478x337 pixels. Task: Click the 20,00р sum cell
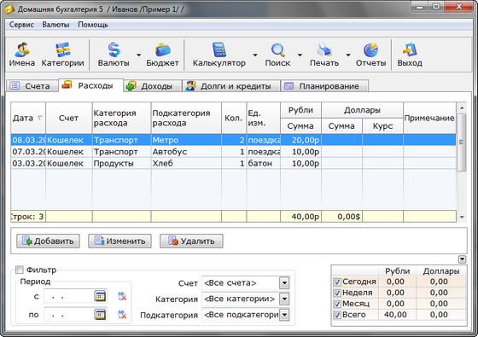300,140
